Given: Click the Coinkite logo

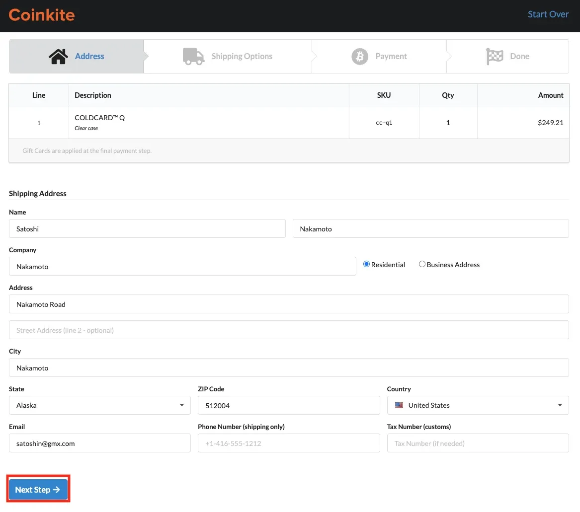Looking at the screenshot, I should click(x=41, y=15).
